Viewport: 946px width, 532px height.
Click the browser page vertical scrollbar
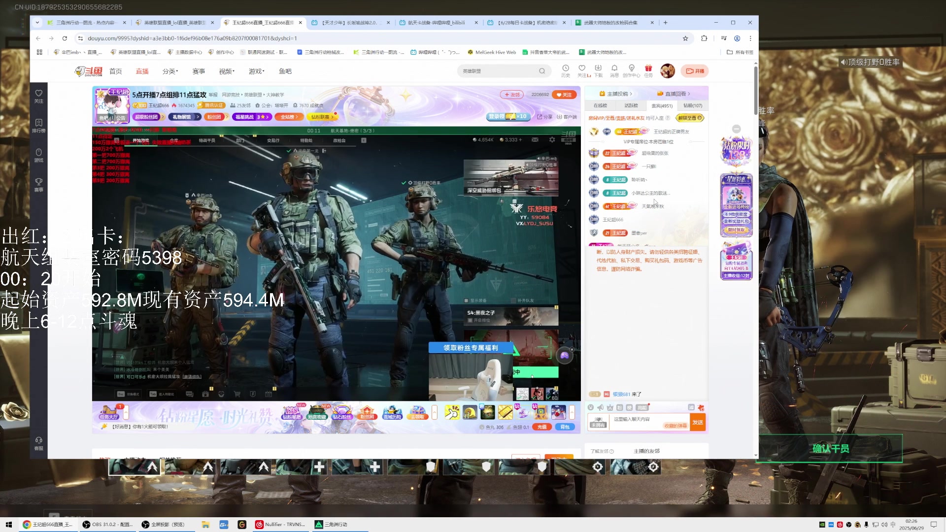pyautogui.click(x=756, y=91)
